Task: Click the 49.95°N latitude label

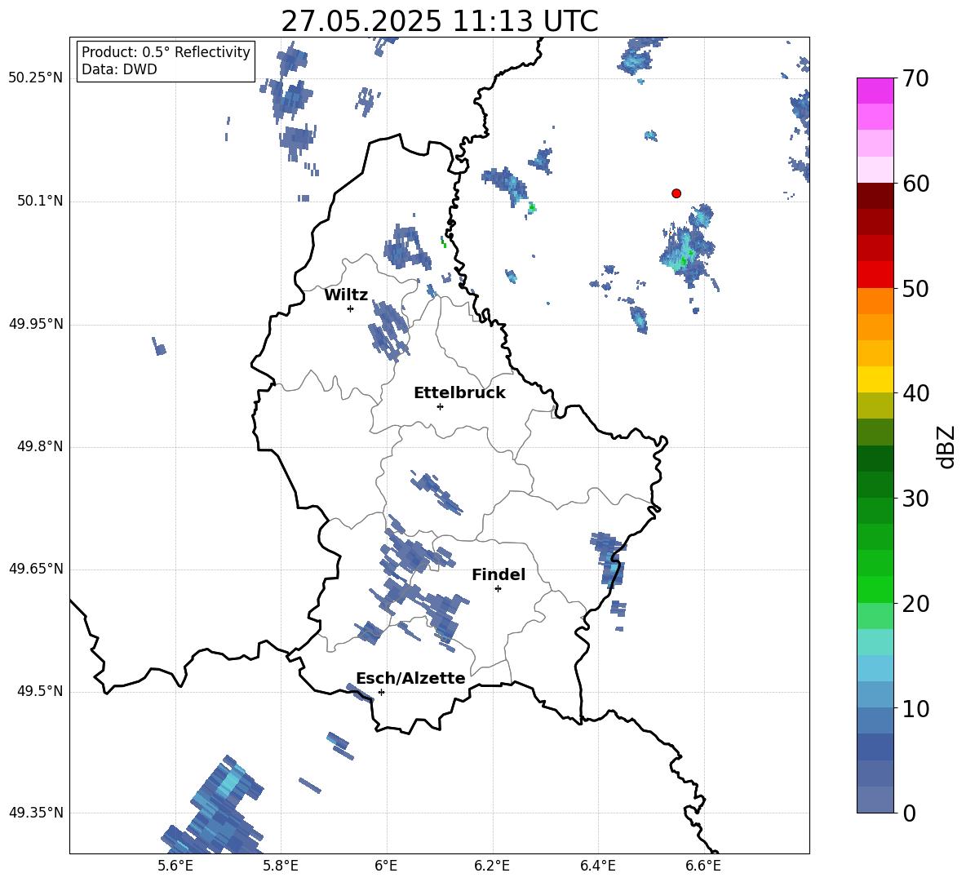Action: coord(36,324)
